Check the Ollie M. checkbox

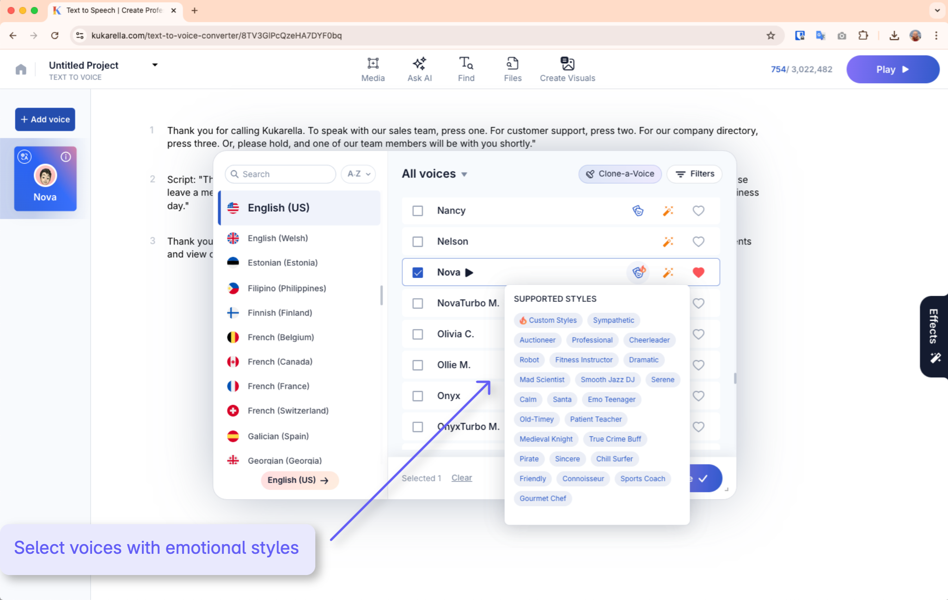tap(418, 365)
